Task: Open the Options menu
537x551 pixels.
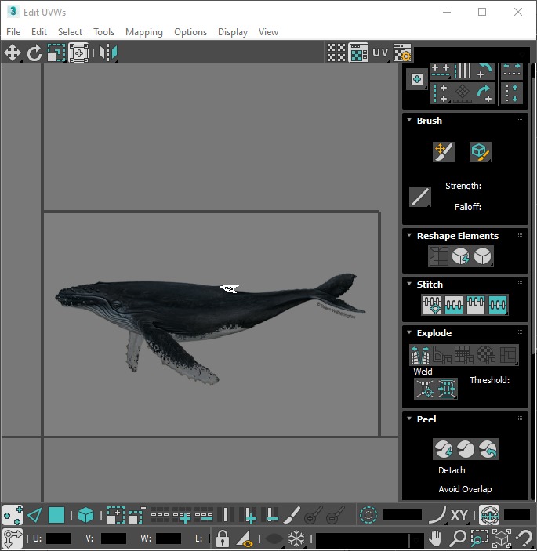Action: [x=190, y=32]
